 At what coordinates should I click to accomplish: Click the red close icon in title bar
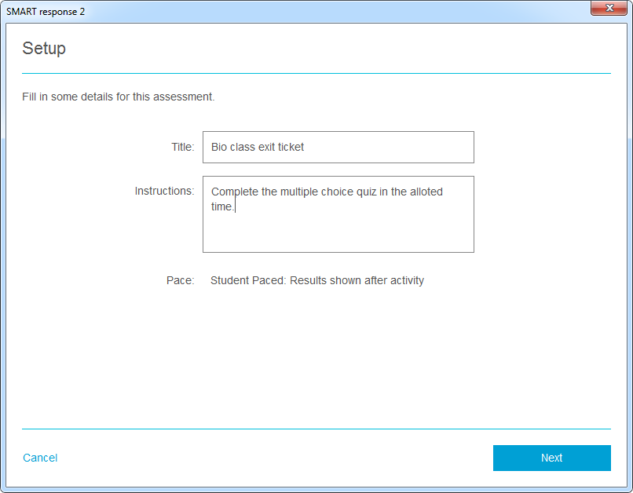point(609,9)
